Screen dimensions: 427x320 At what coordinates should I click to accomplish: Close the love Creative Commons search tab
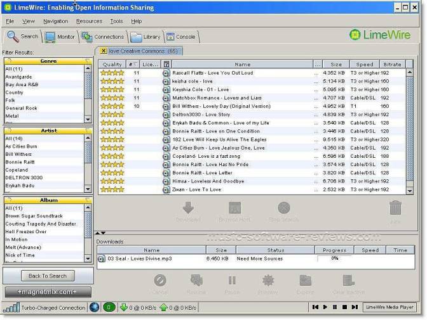point(104,51)
